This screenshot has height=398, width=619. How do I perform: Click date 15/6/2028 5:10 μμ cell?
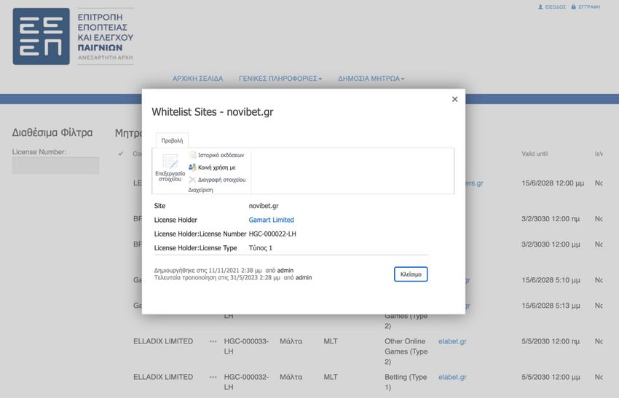pos(551,280)
